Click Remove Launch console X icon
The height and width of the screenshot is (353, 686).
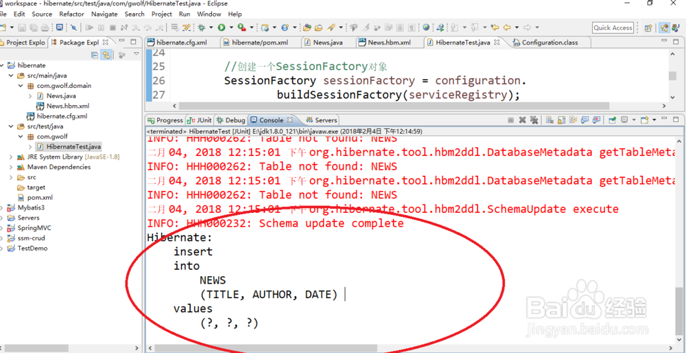coord(522,120)
